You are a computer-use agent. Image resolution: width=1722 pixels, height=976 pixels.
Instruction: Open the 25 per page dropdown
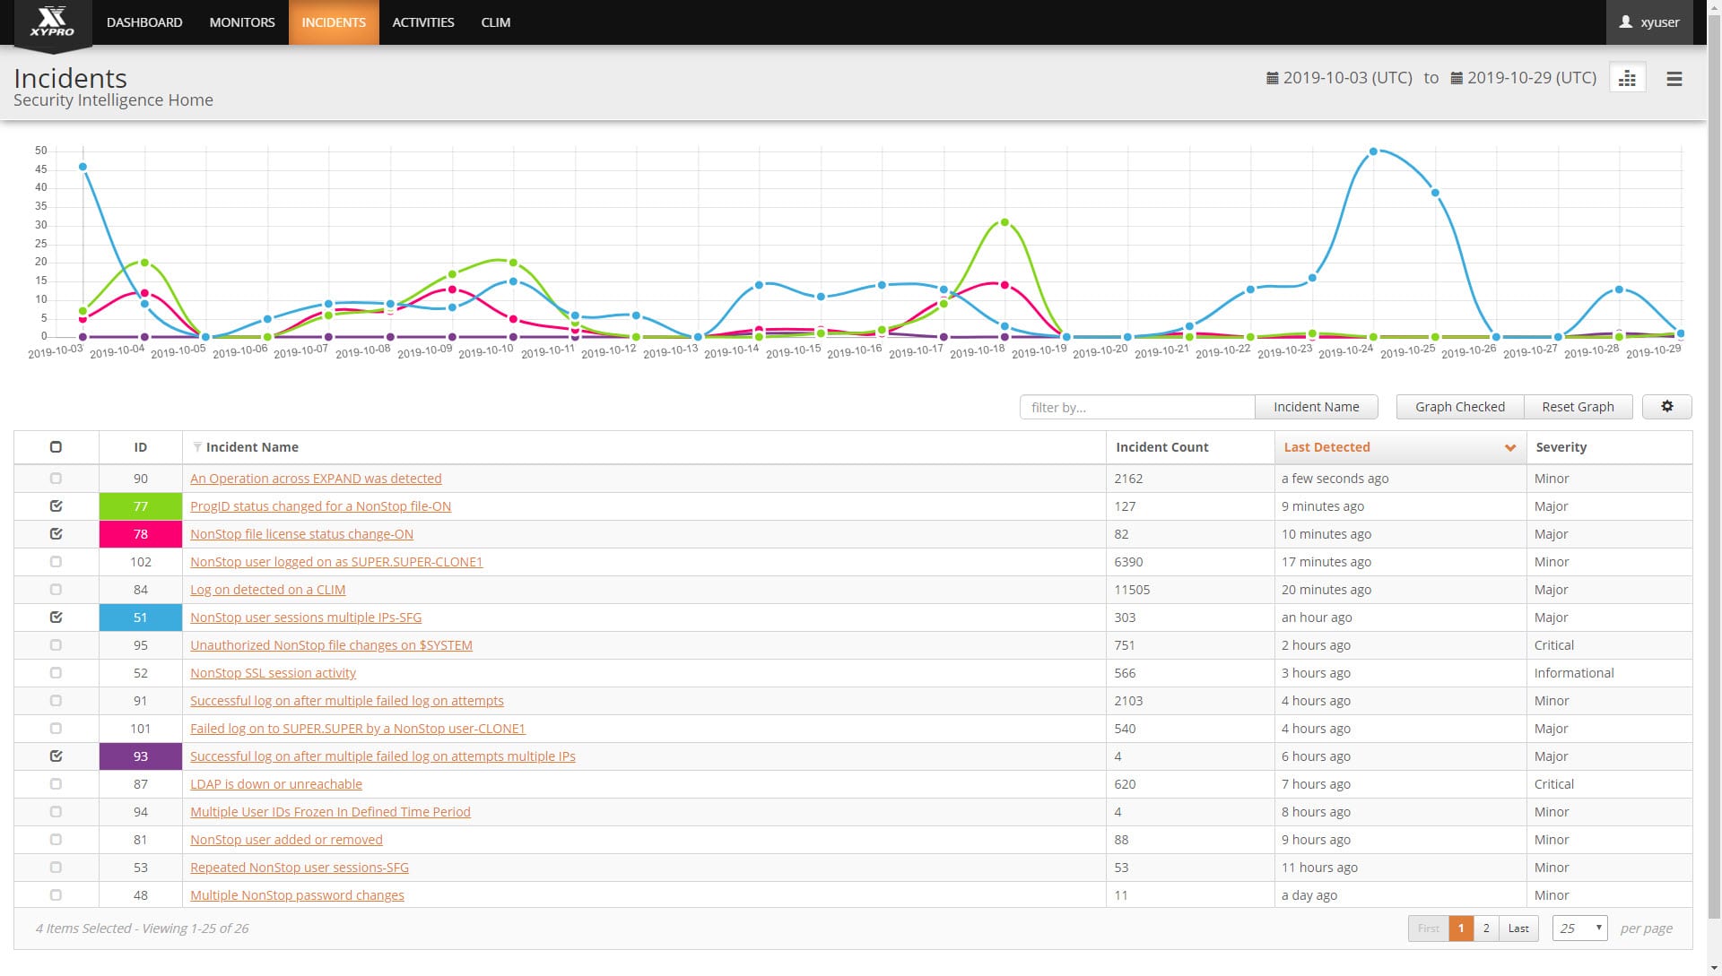point(1579,928)
